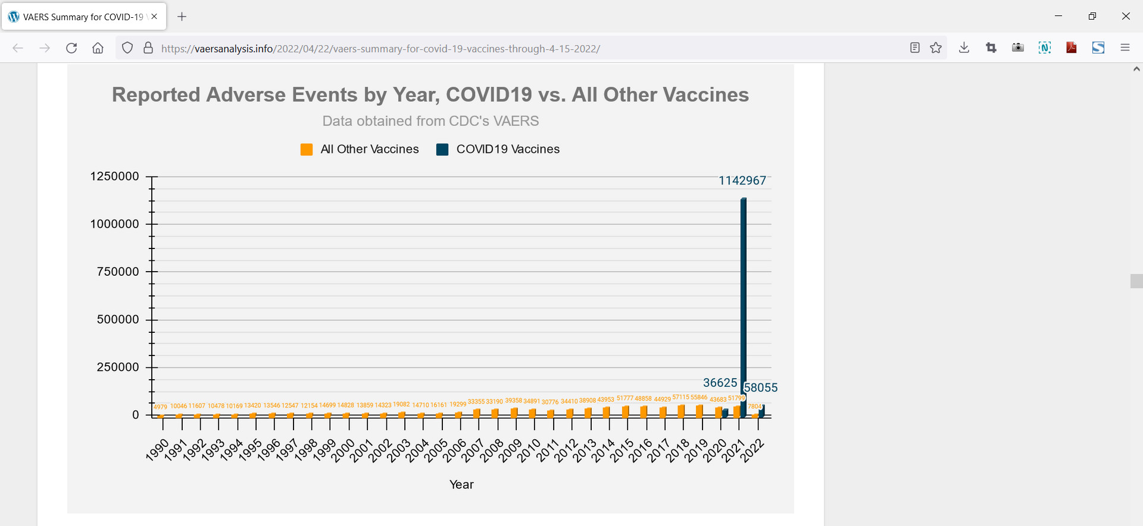Screen dimensions: 1143x526
Task: Open the Downloads panel
Action: pyautogui.click(x=964, y=48)
